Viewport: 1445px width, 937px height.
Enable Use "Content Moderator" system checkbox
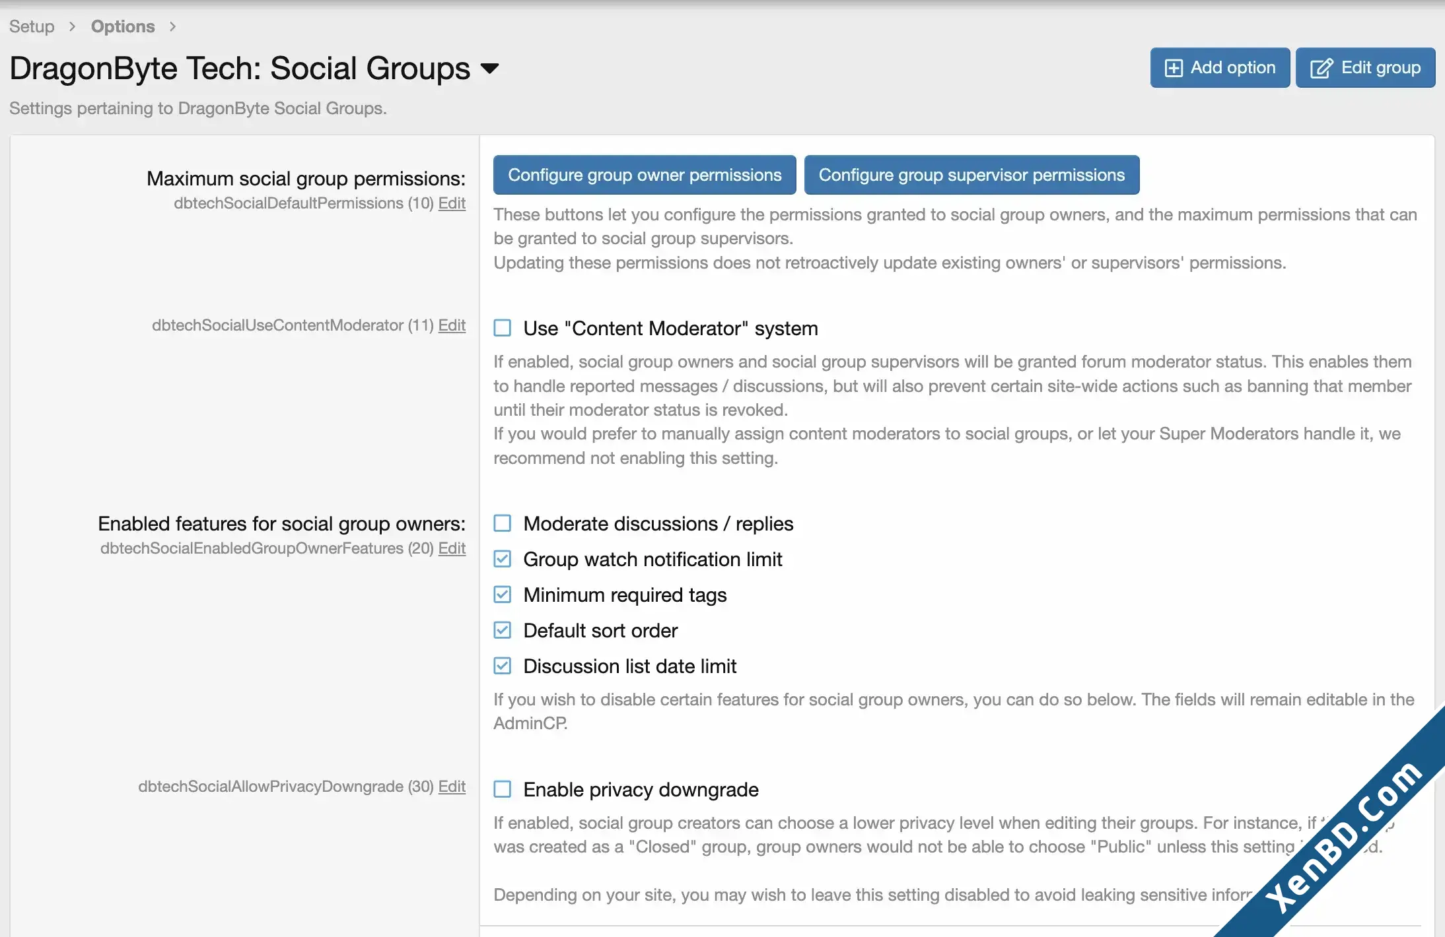[x=503, y=328]
